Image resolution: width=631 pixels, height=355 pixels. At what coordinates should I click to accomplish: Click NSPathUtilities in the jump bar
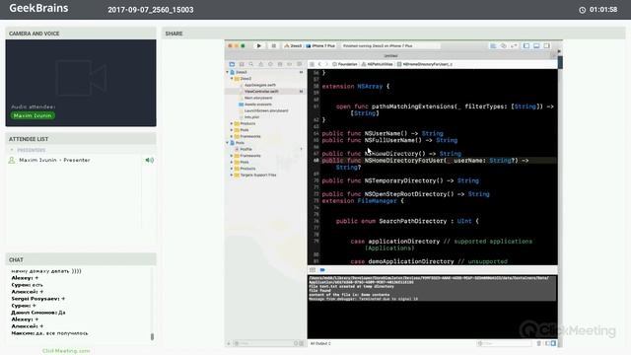pos(377,64)
